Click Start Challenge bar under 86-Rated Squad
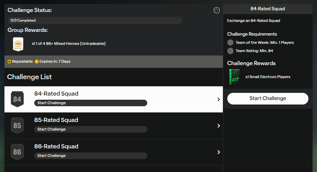Image resolution: width=317 pixels, height=172 pixels. [x=90, y=156]
